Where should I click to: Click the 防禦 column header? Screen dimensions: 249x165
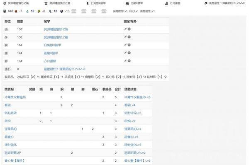(20, 22)
